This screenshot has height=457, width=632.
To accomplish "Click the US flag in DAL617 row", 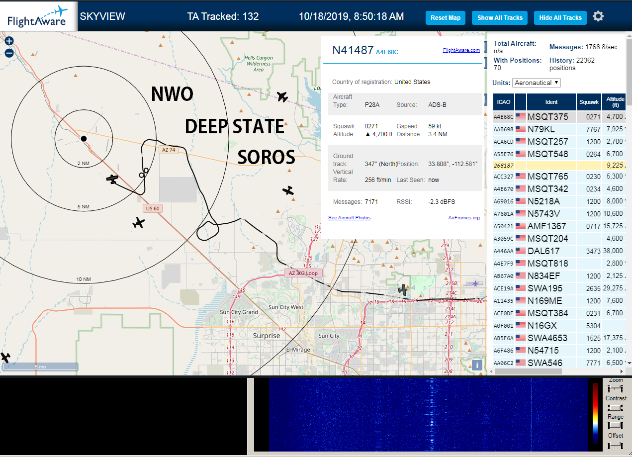I will tap(521, 251).
